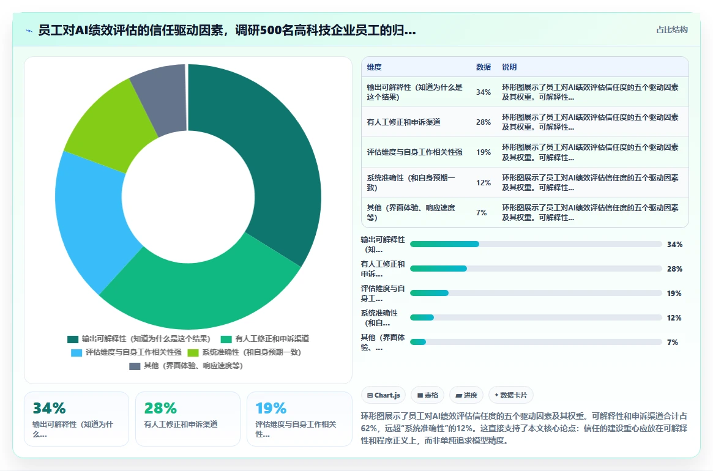Click the 占比结构 label in header

(671, 30)
